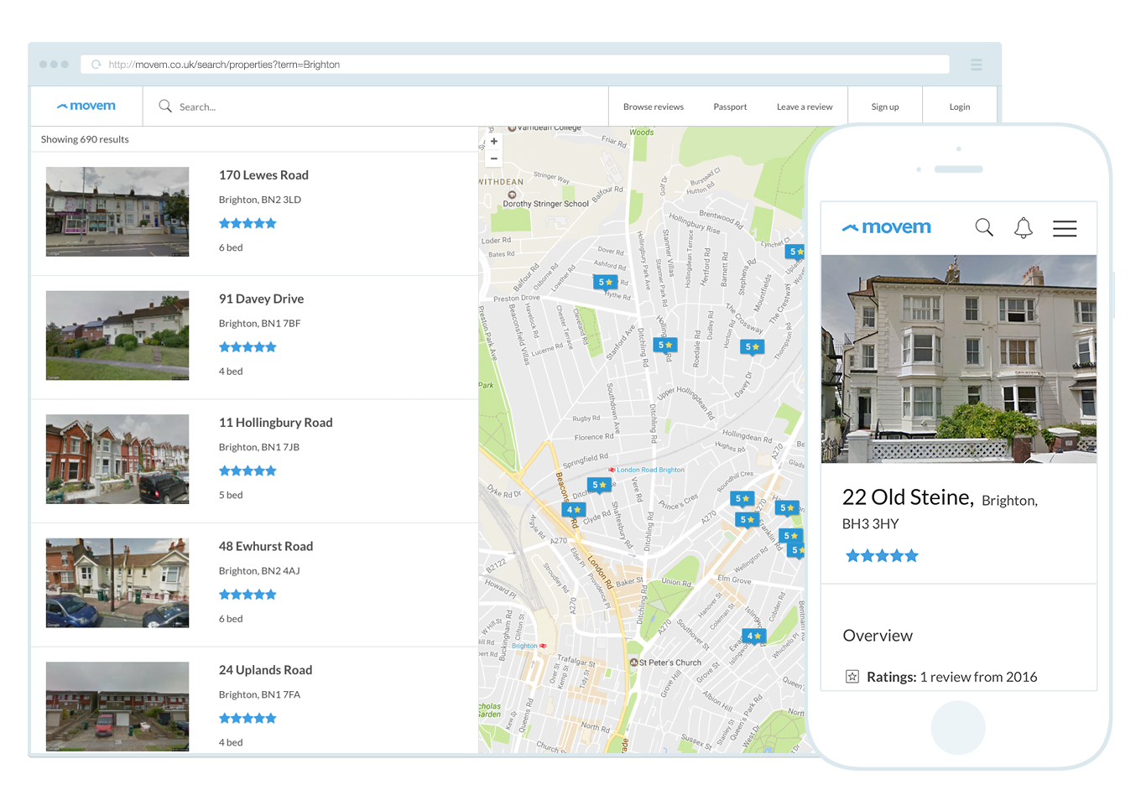Screen dimensions: 1141x790
Task: Open the 91 Davey Drive listing title
Action: pyautogui.click(x=261, y=299)
